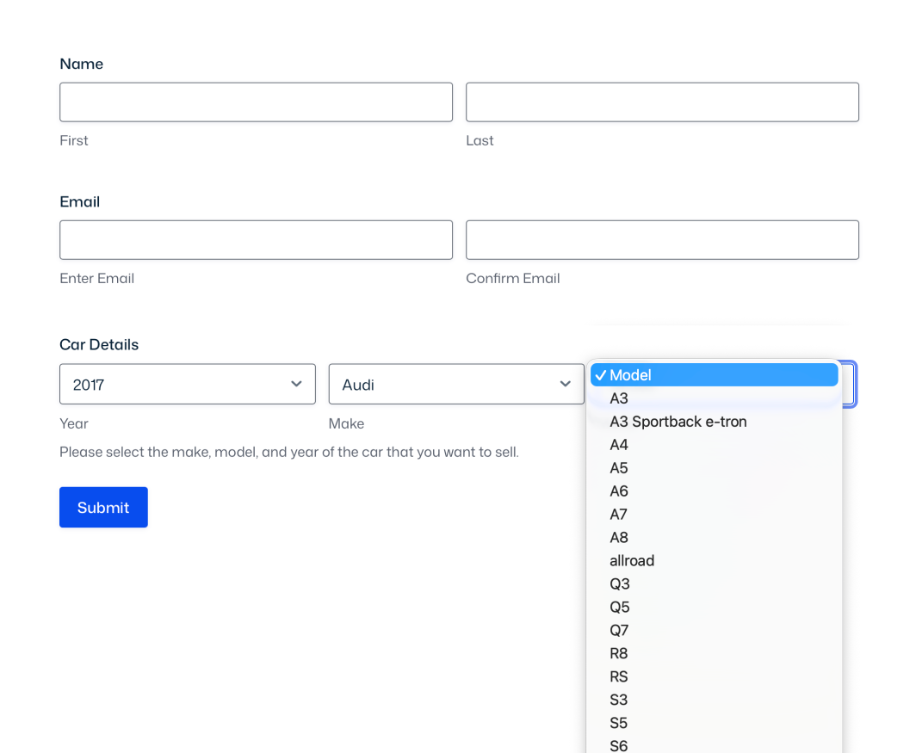
Task: Focus the Enter Email field
Action: pyautogui.click(x=256, y=240)
